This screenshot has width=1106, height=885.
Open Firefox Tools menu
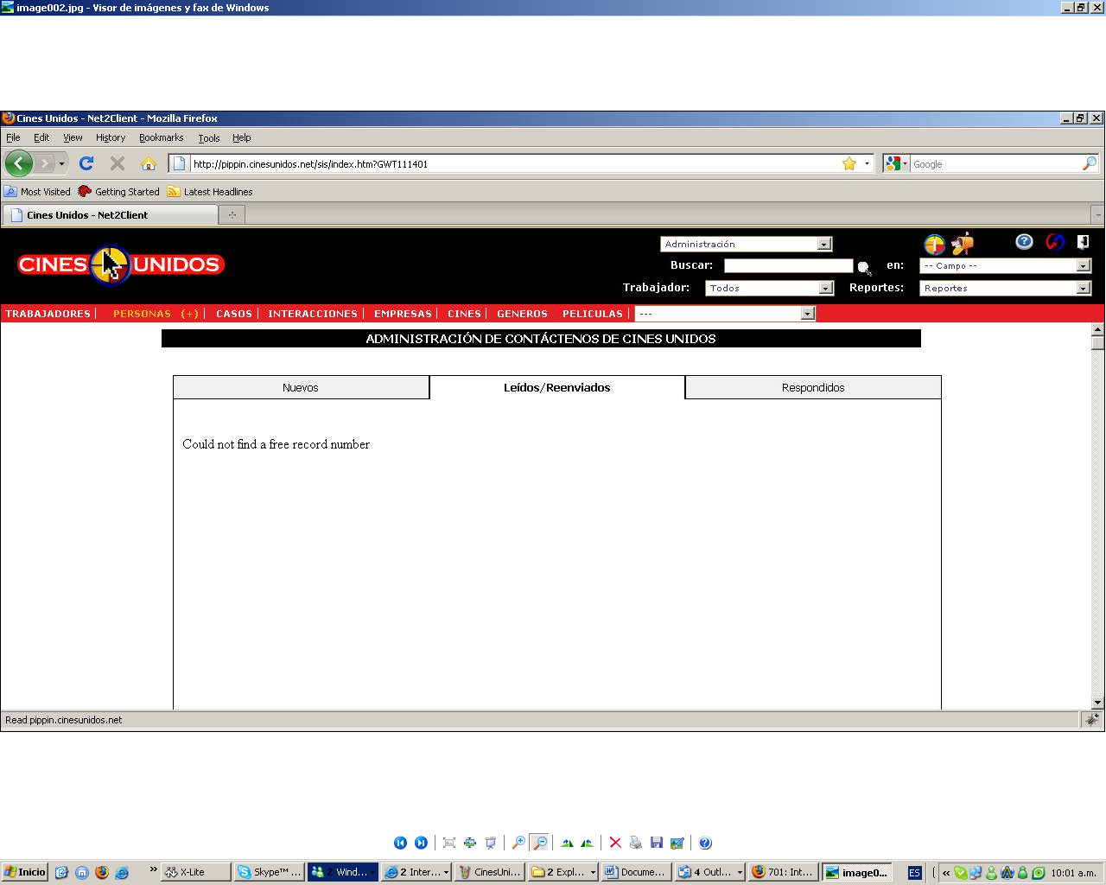click(209, 137)
